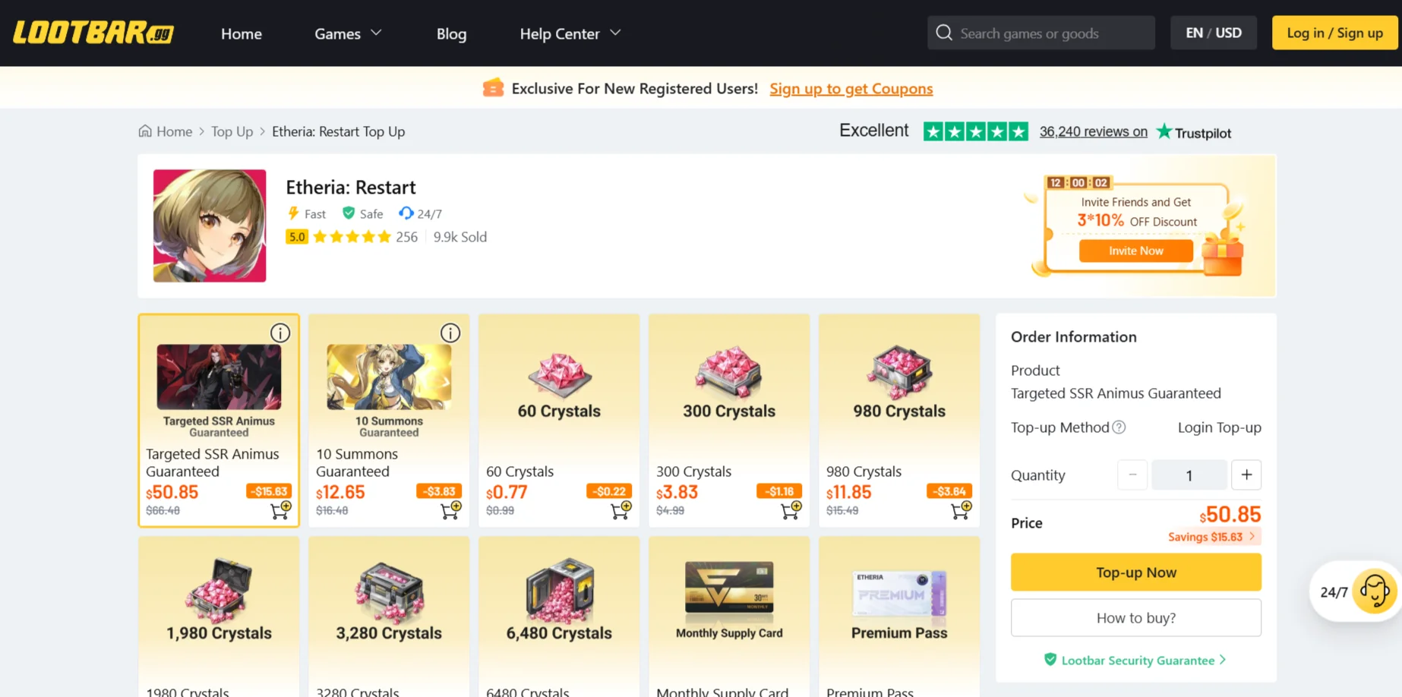Click Top-up Method help question icon
This screenshot has height=697, width=1402.
(x=1119, y=427)
